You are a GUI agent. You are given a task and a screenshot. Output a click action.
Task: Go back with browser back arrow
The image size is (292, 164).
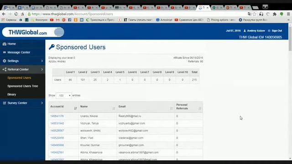click(4, 14)
